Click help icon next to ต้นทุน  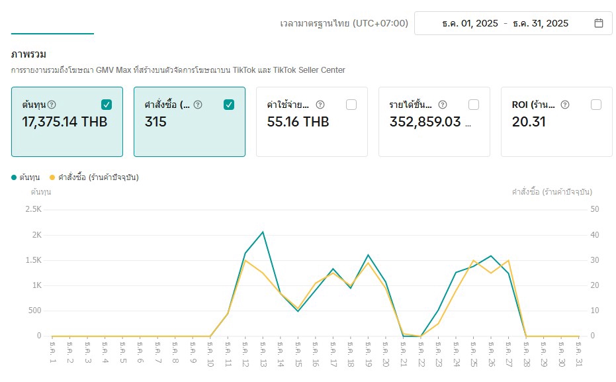52,105
